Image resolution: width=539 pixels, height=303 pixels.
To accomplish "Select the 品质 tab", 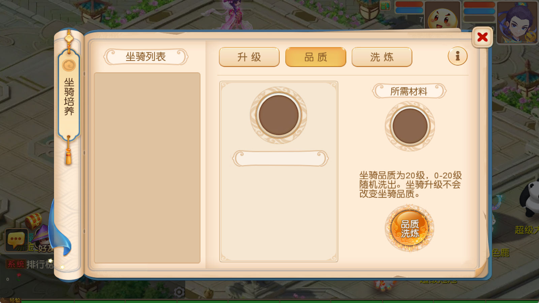I will pyautogui.click(x=316, y=57).
